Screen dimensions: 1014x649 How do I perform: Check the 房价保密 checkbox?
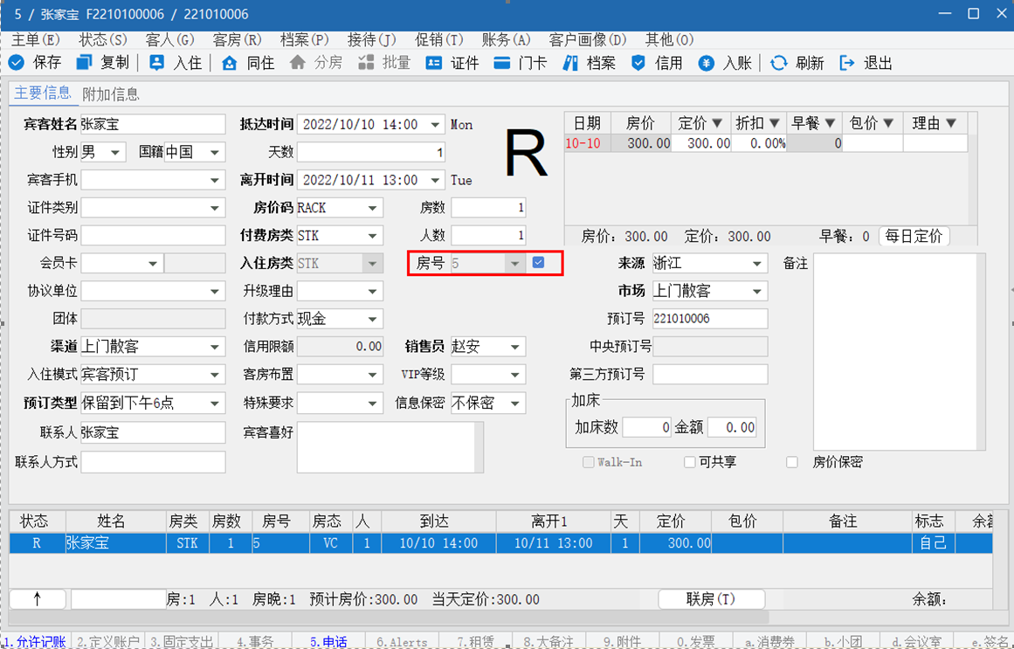(792, 462)
